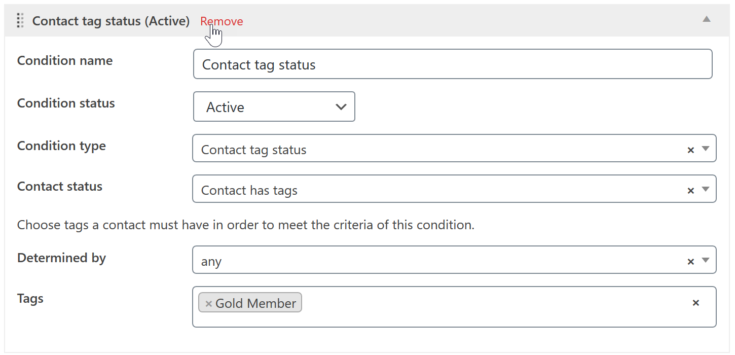
Task: Clear the Condition type selection with its x
Action: tap(690, 149)
